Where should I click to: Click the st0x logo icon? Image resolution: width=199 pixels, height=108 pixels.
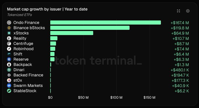click(x=9, y=80)
